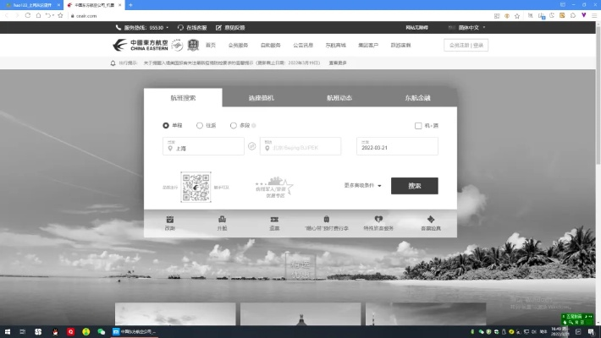601x338 pixels.
Task: Open the special passenger services heart icon
Action: (x=378, y=220)
